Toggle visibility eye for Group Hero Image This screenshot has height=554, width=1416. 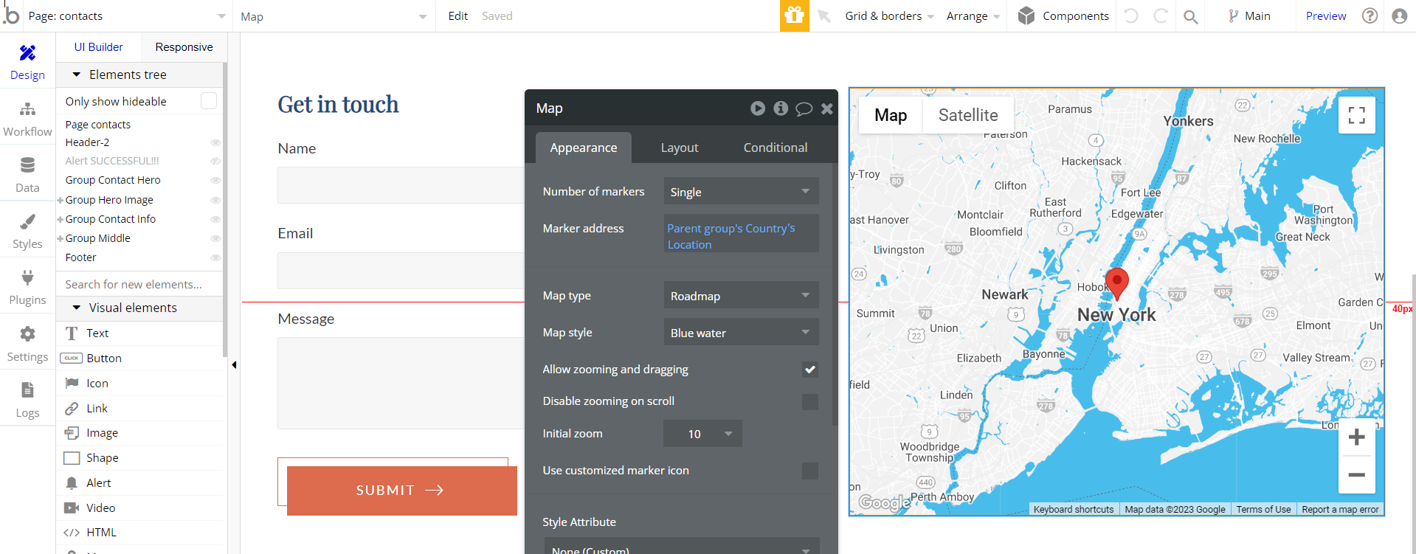point(215,200)
